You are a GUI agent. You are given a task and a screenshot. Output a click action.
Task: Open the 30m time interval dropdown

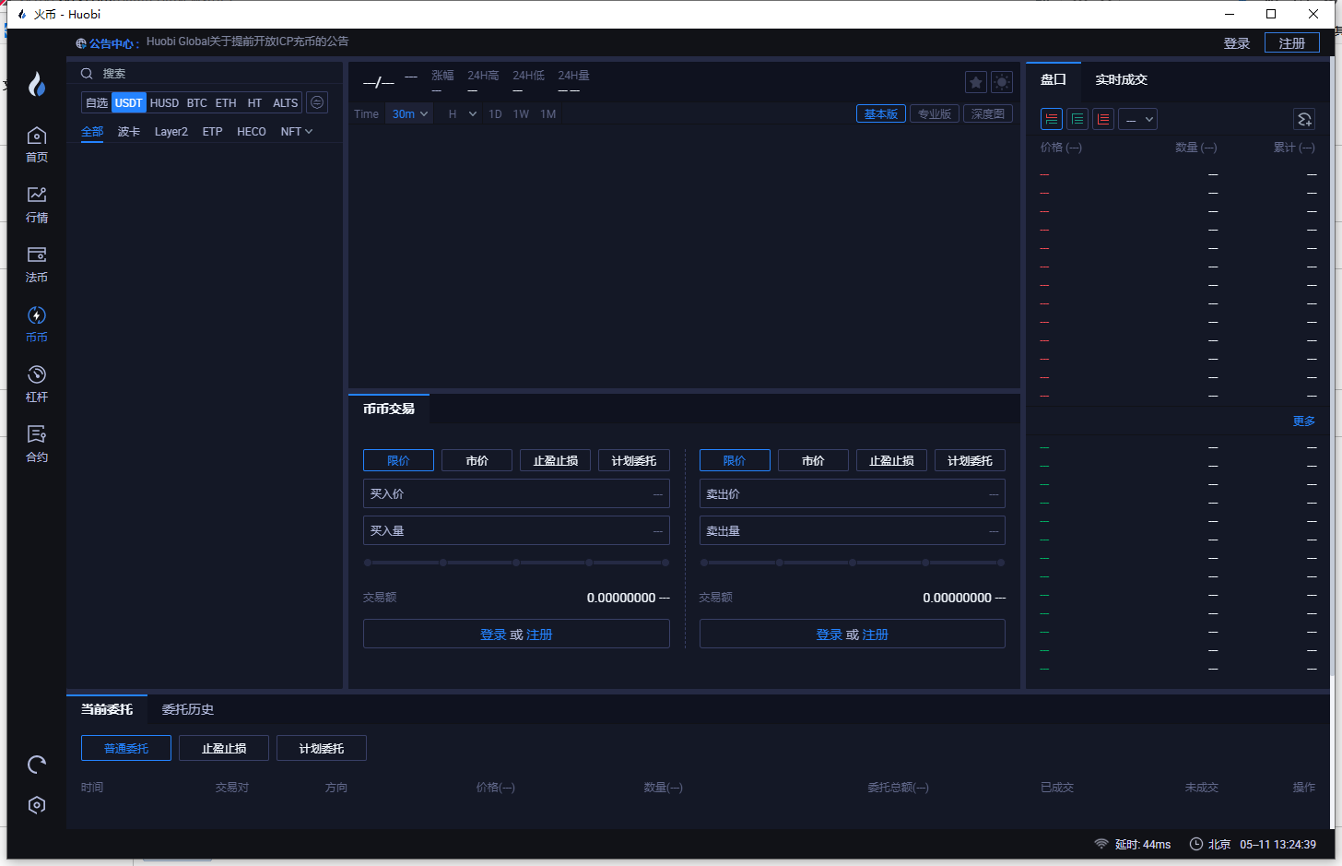coord(409,113)
